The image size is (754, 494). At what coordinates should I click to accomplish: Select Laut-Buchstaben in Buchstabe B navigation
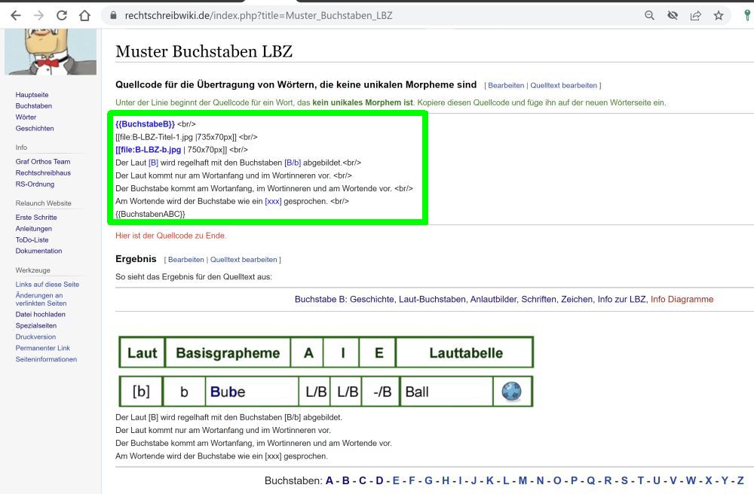click(432, 299)
